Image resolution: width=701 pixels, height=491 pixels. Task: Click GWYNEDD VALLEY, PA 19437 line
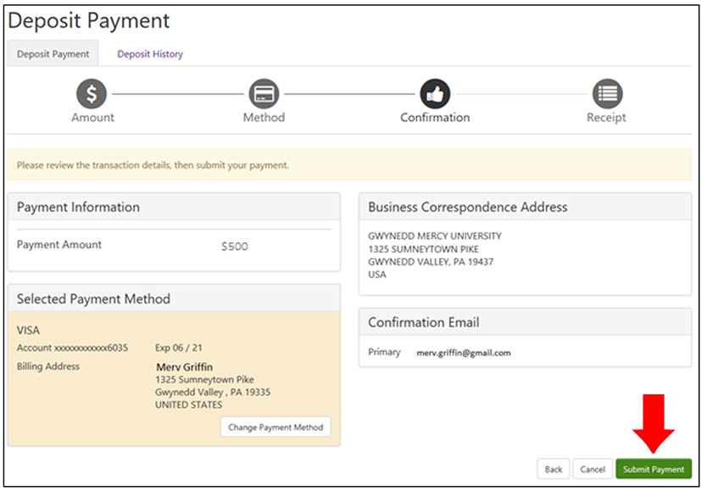tap(431, 261)
